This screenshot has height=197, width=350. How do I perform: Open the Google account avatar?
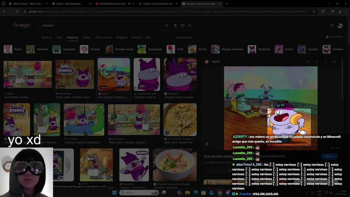tap(340, 25)
